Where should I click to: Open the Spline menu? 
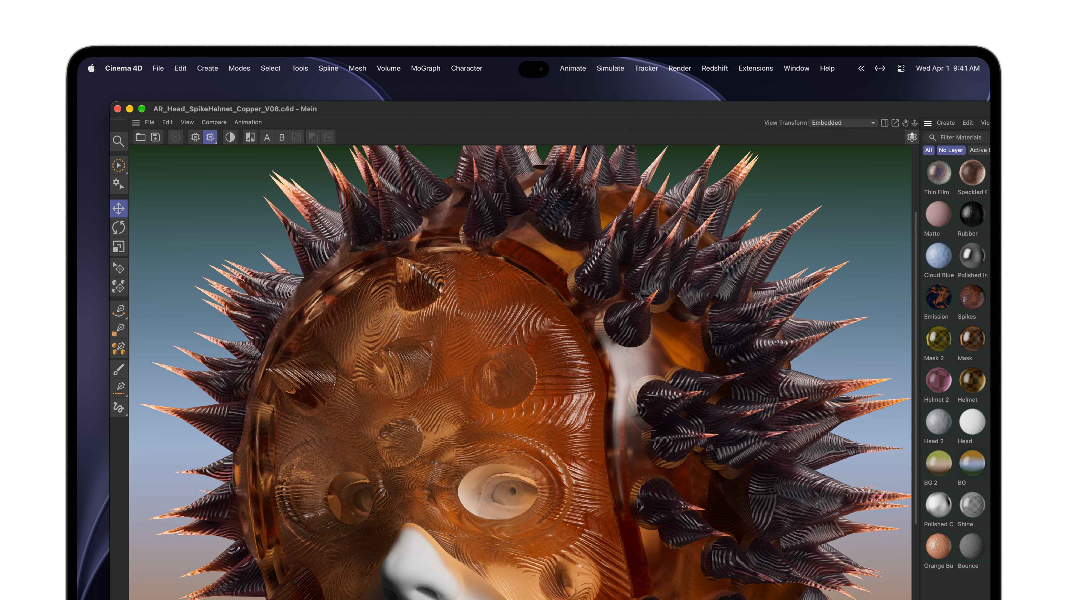[328, 68]
